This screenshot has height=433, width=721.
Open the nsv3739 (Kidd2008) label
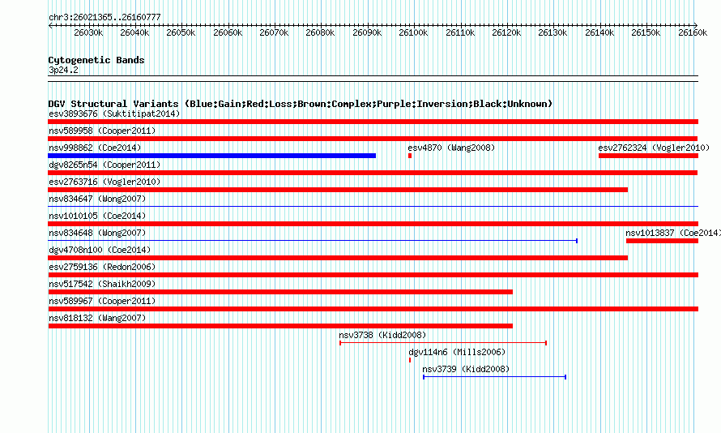point(466,369)
